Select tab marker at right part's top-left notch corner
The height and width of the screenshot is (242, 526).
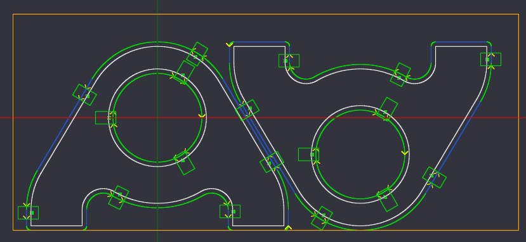[289, 61]
